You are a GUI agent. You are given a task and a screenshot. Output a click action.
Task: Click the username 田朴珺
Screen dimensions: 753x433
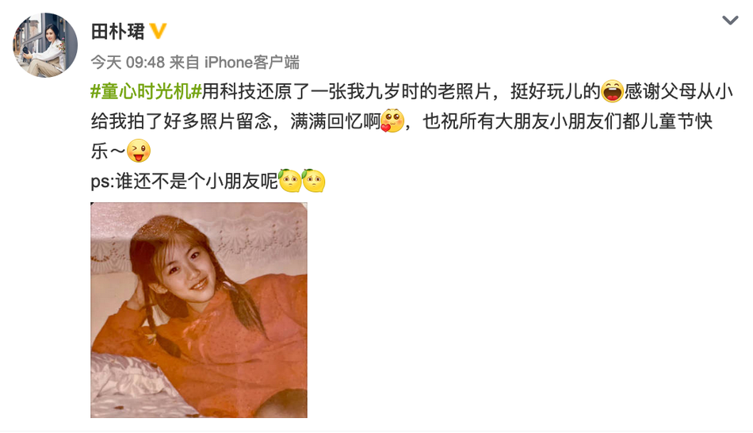[117, 32]
